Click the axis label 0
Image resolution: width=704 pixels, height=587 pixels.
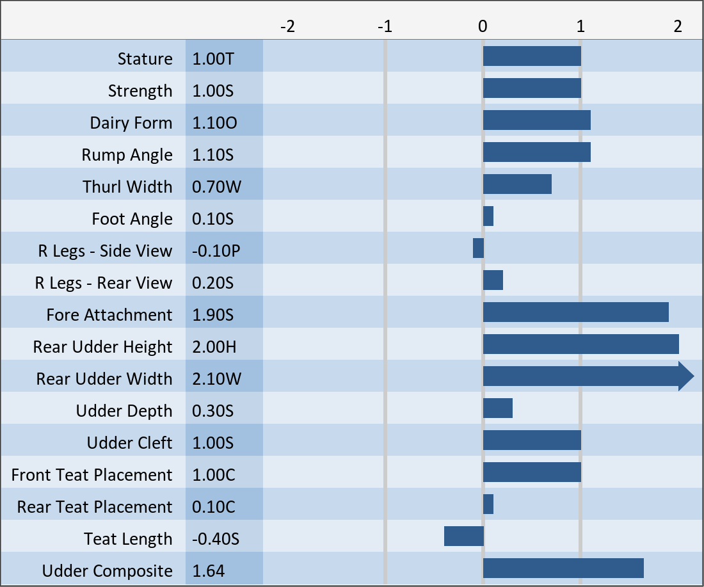pos(483,26)
